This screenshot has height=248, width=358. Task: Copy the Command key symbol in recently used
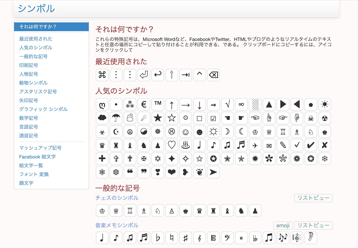click(102, 75)
